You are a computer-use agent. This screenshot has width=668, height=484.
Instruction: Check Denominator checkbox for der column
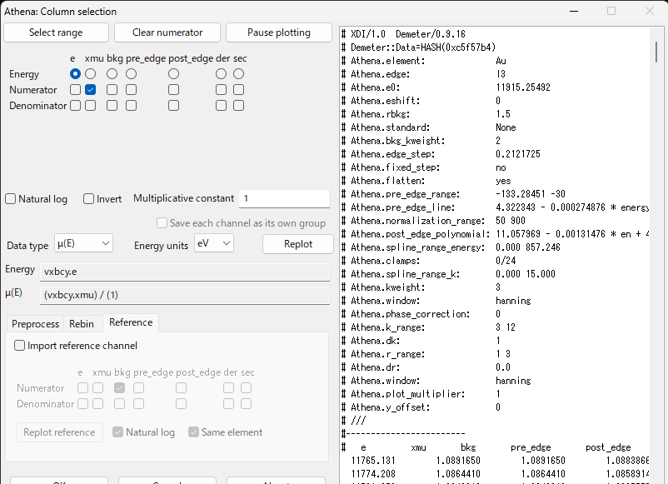pos(221,105)
